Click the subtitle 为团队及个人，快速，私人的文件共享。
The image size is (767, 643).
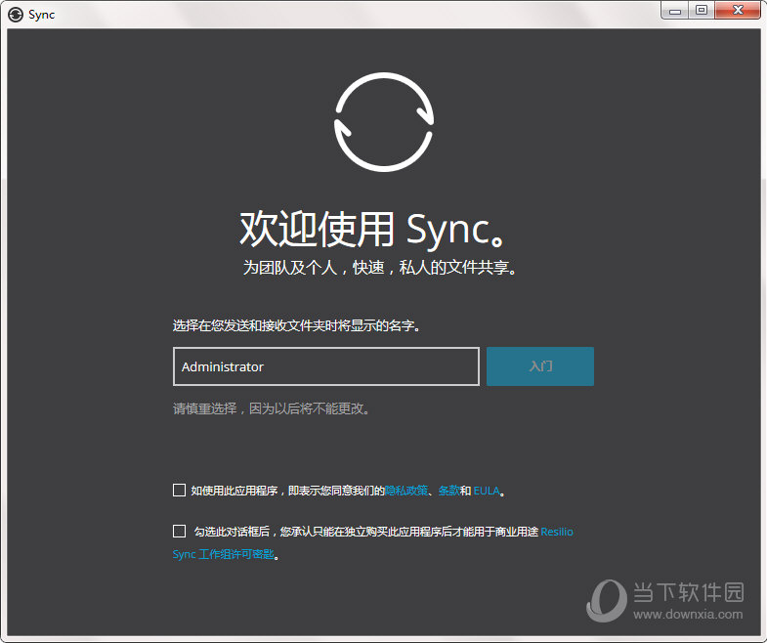379,267
